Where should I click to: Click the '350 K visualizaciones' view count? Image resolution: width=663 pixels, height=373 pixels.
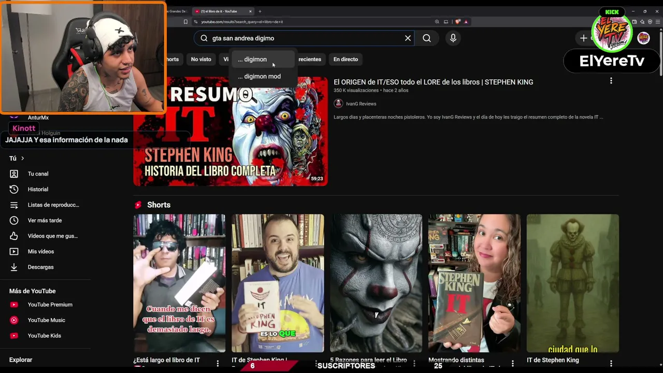356,90
